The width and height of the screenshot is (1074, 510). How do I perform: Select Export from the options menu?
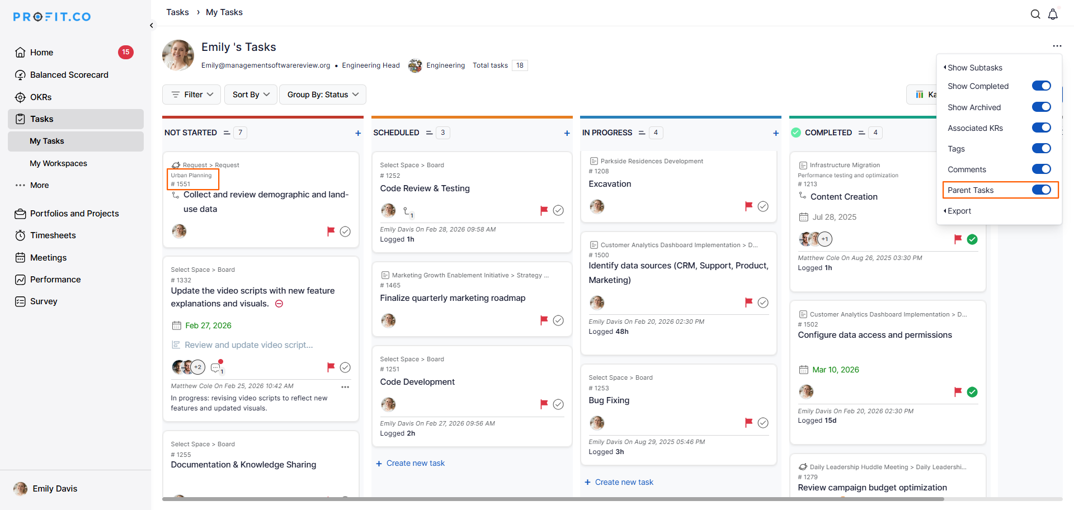click(x=959, y=211)
